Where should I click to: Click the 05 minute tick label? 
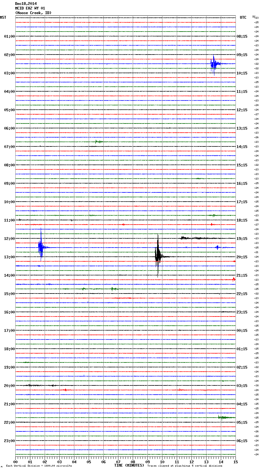(x=89, y=462)
